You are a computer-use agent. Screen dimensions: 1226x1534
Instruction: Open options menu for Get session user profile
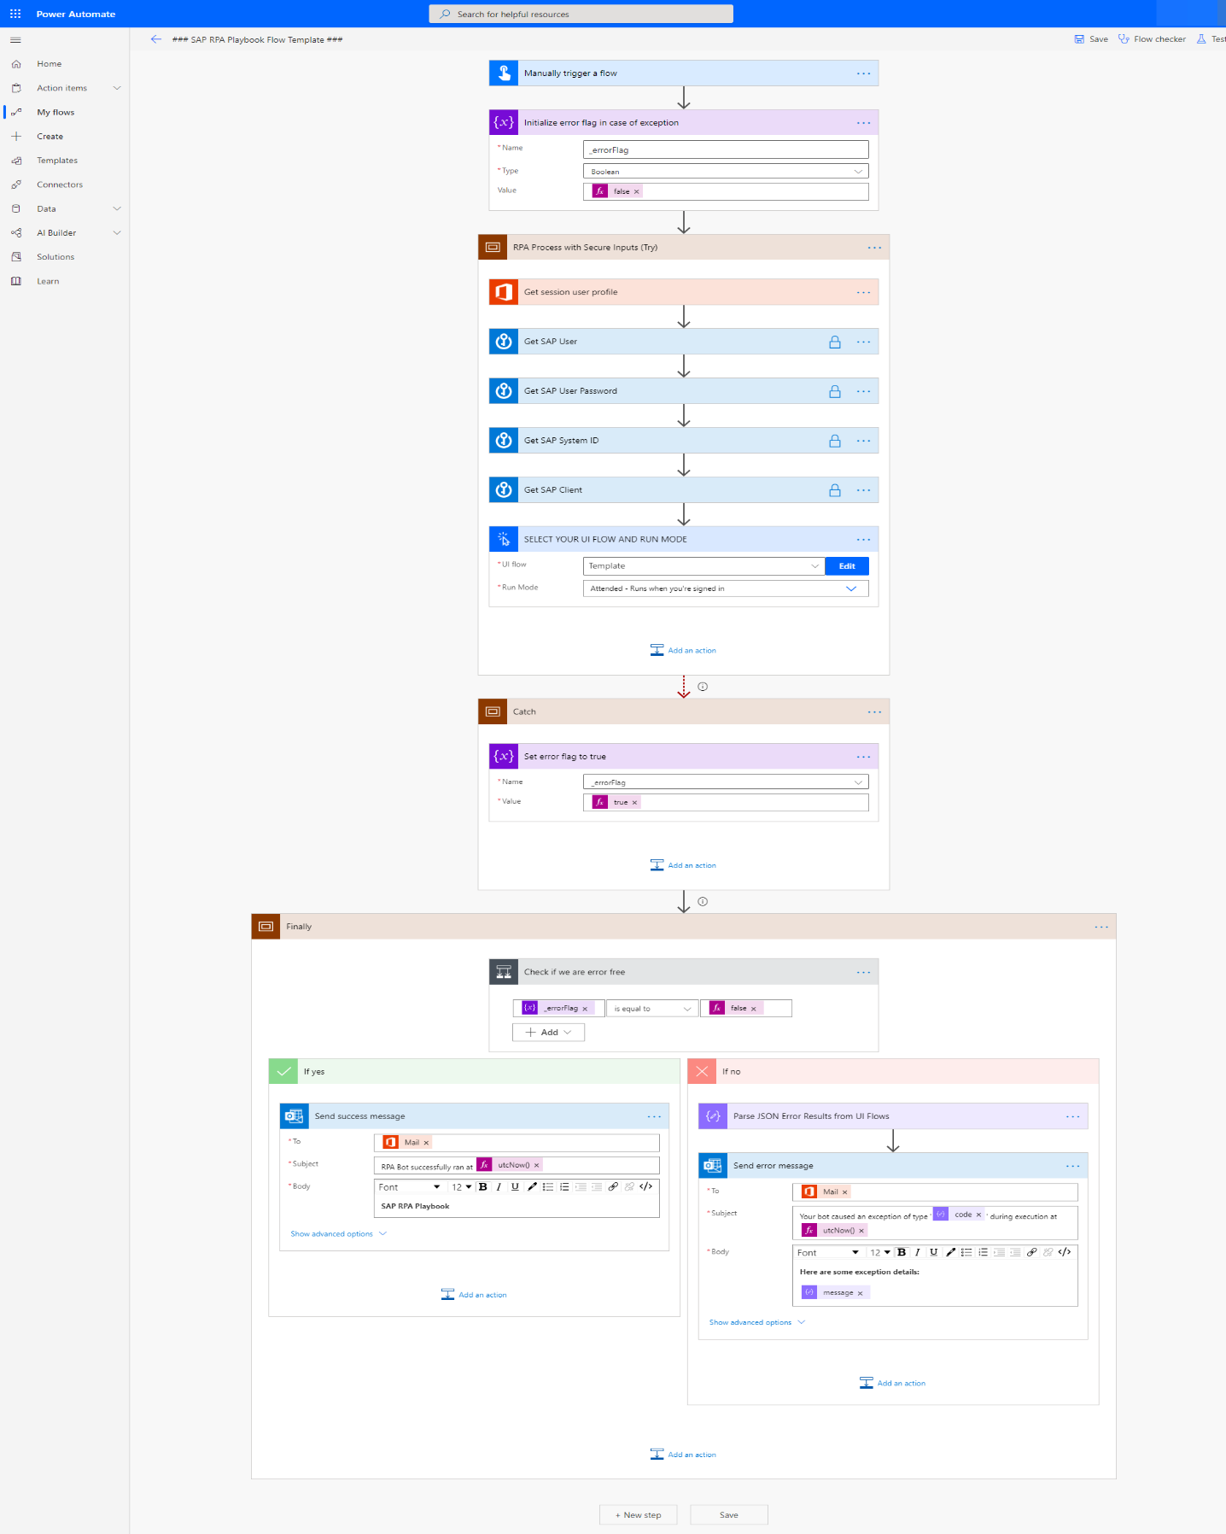(864, 292)
